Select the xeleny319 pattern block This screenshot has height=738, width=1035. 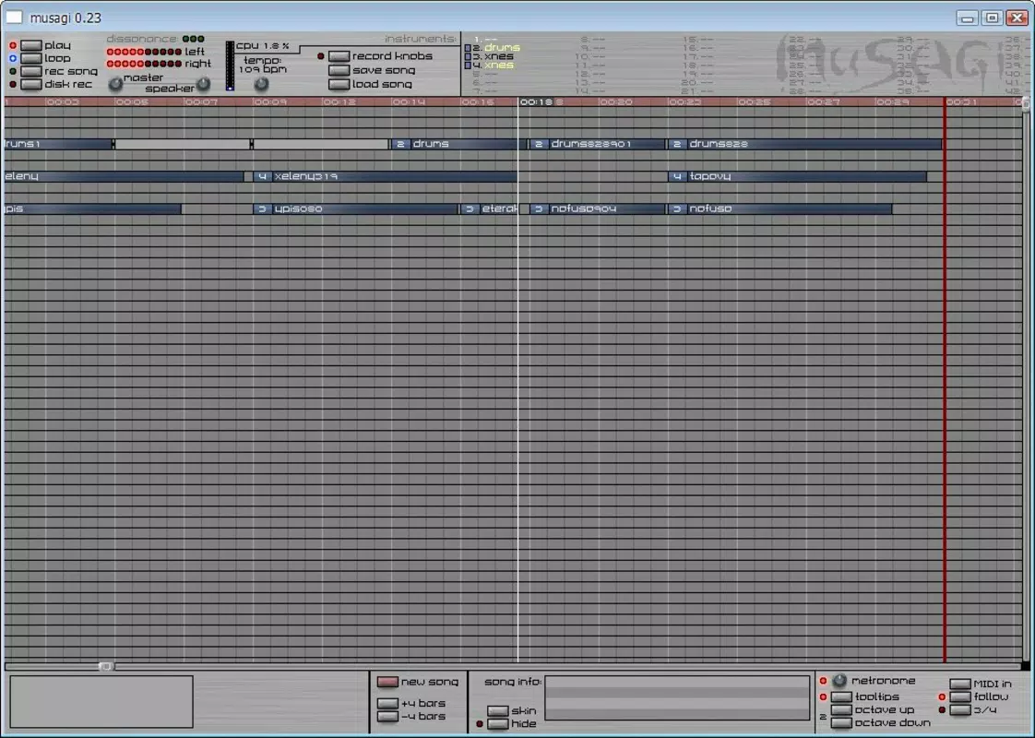(386, 176)
